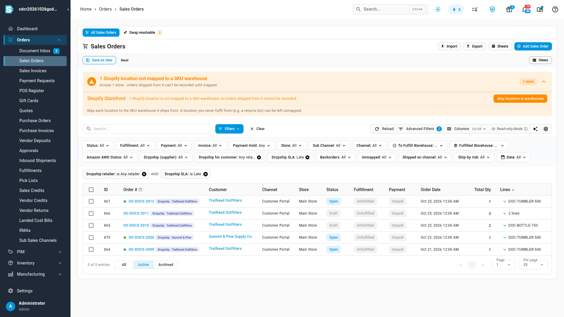Open the help question mark icon
Viewport: 564px width, 317px height.
coord(555,9)
